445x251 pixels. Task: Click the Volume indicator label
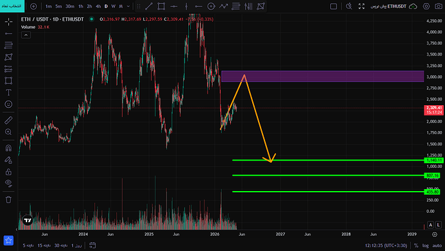28,27
